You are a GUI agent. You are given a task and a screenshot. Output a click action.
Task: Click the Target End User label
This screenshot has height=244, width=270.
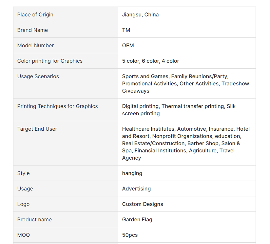pyautogui.click(x=37, y=129)
